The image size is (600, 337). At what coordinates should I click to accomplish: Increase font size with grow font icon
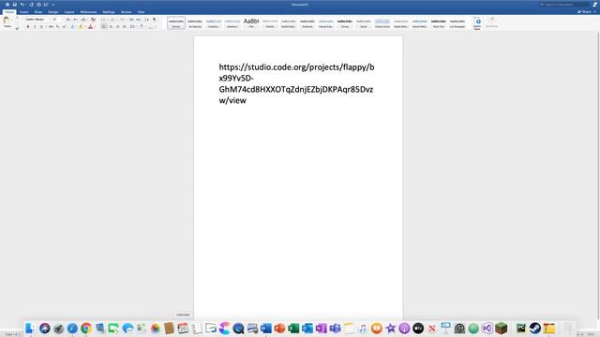(x=68, y=19)
